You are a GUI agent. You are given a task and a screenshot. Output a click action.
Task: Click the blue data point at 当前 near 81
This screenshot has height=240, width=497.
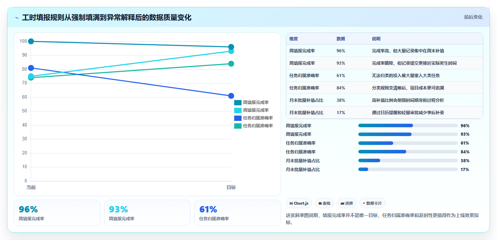point(31,68)
